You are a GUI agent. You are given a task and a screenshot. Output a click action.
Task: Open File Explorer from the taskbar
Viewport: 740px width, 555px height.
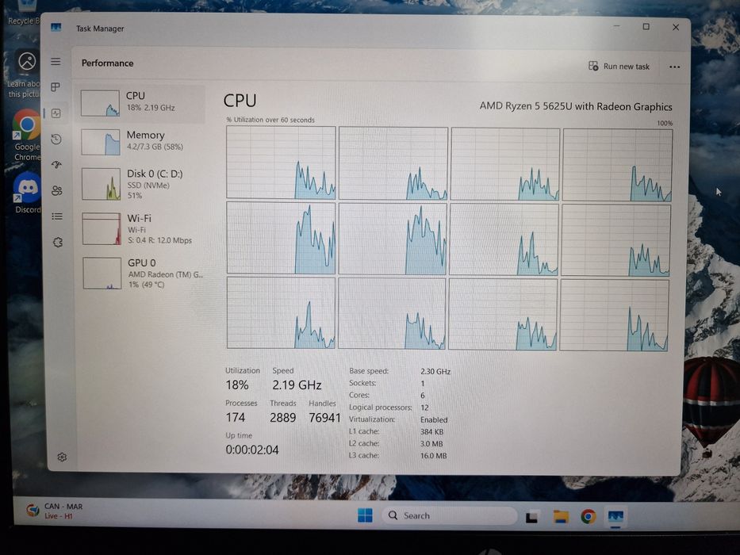[561, 517]
